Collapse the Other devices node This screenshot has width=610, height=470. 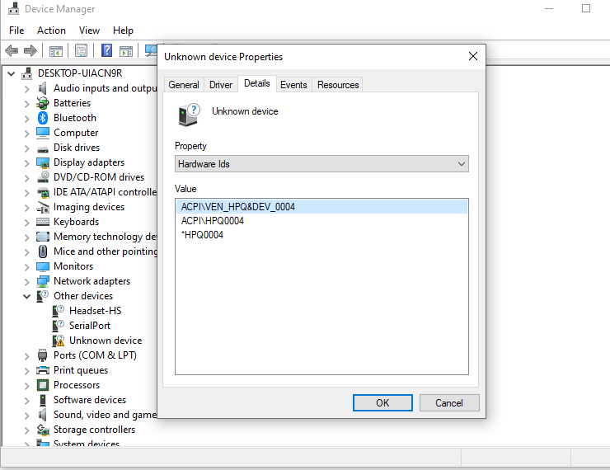point(26,297)
